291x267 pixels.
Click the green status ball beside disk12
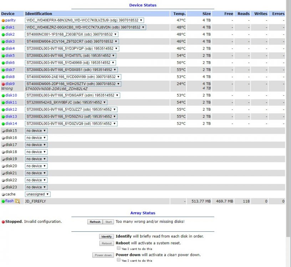[x=3, y=110]
